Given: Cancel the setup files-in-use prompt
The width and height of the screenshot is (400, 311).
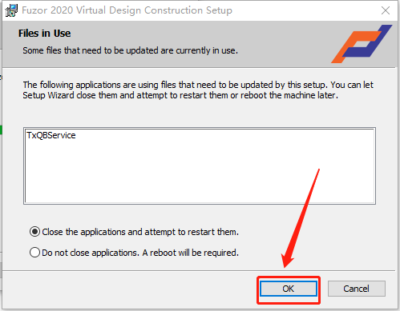Looking at the screenshot, I should [x=357, y=289].
